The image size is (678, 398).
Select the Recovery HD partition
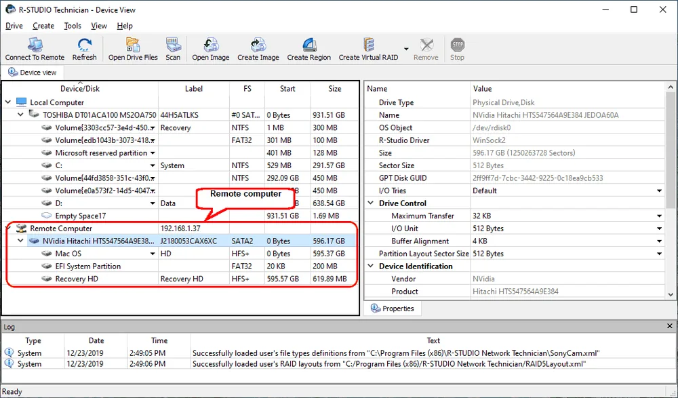77,279
